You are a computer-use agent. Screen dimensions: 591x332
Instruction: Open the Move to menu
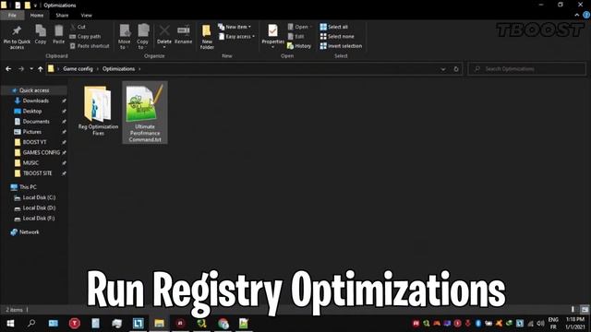click(125, 37)
